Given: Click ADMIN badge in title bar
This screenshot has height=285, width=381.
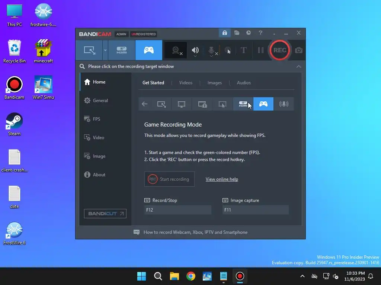Looking at the screenshot, I should 121,34.
